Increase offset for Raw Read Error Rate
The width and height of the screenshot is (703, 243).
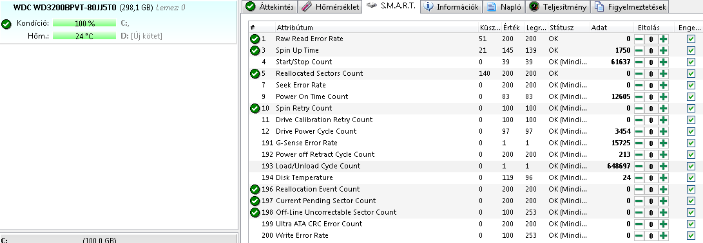pos(663,39)
